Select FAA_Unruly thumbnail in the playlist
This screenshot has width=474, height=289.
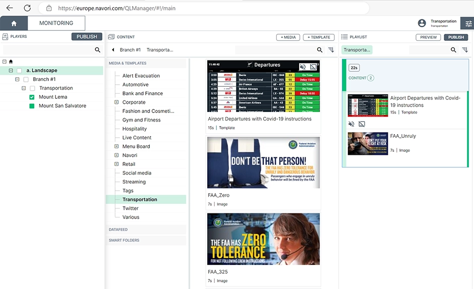pyautogui.click(x=368, y=144)
